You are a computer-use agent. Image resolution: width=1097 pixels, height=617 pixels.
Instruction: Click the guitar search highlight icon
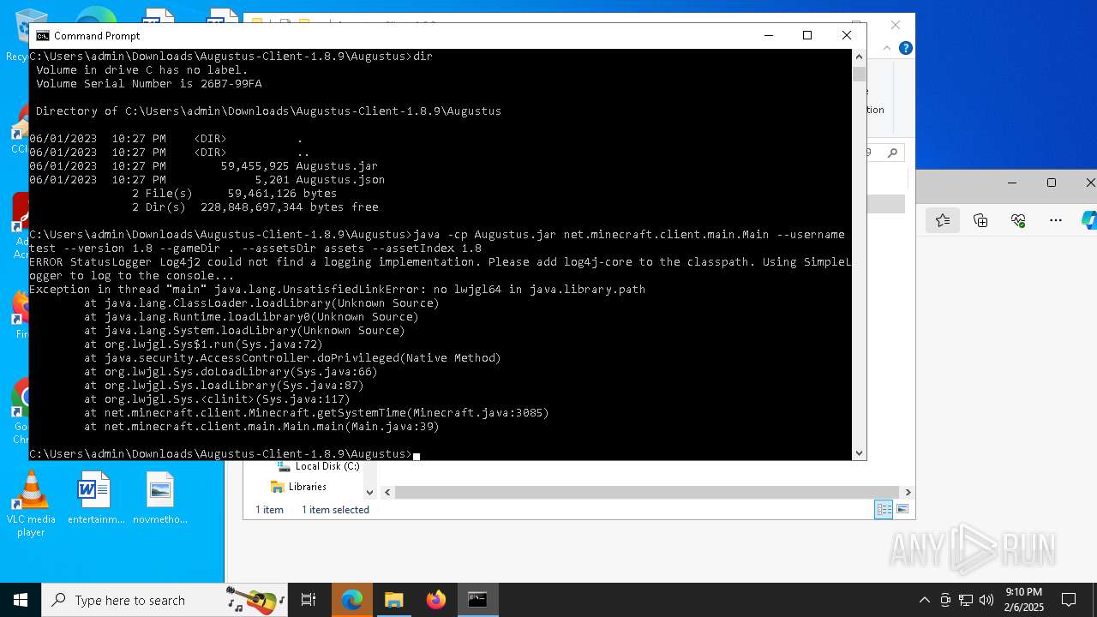pos(255,600)
